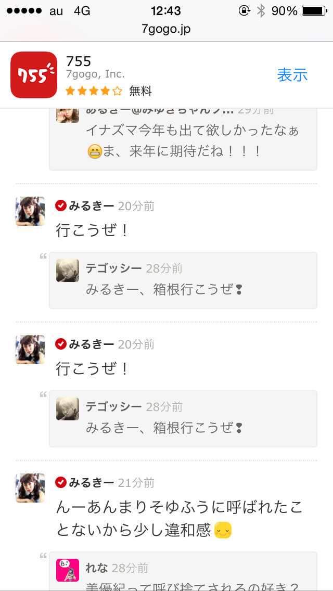
Task: Open the avatar beside the イナズマ comment
Action: coord(68,115)
